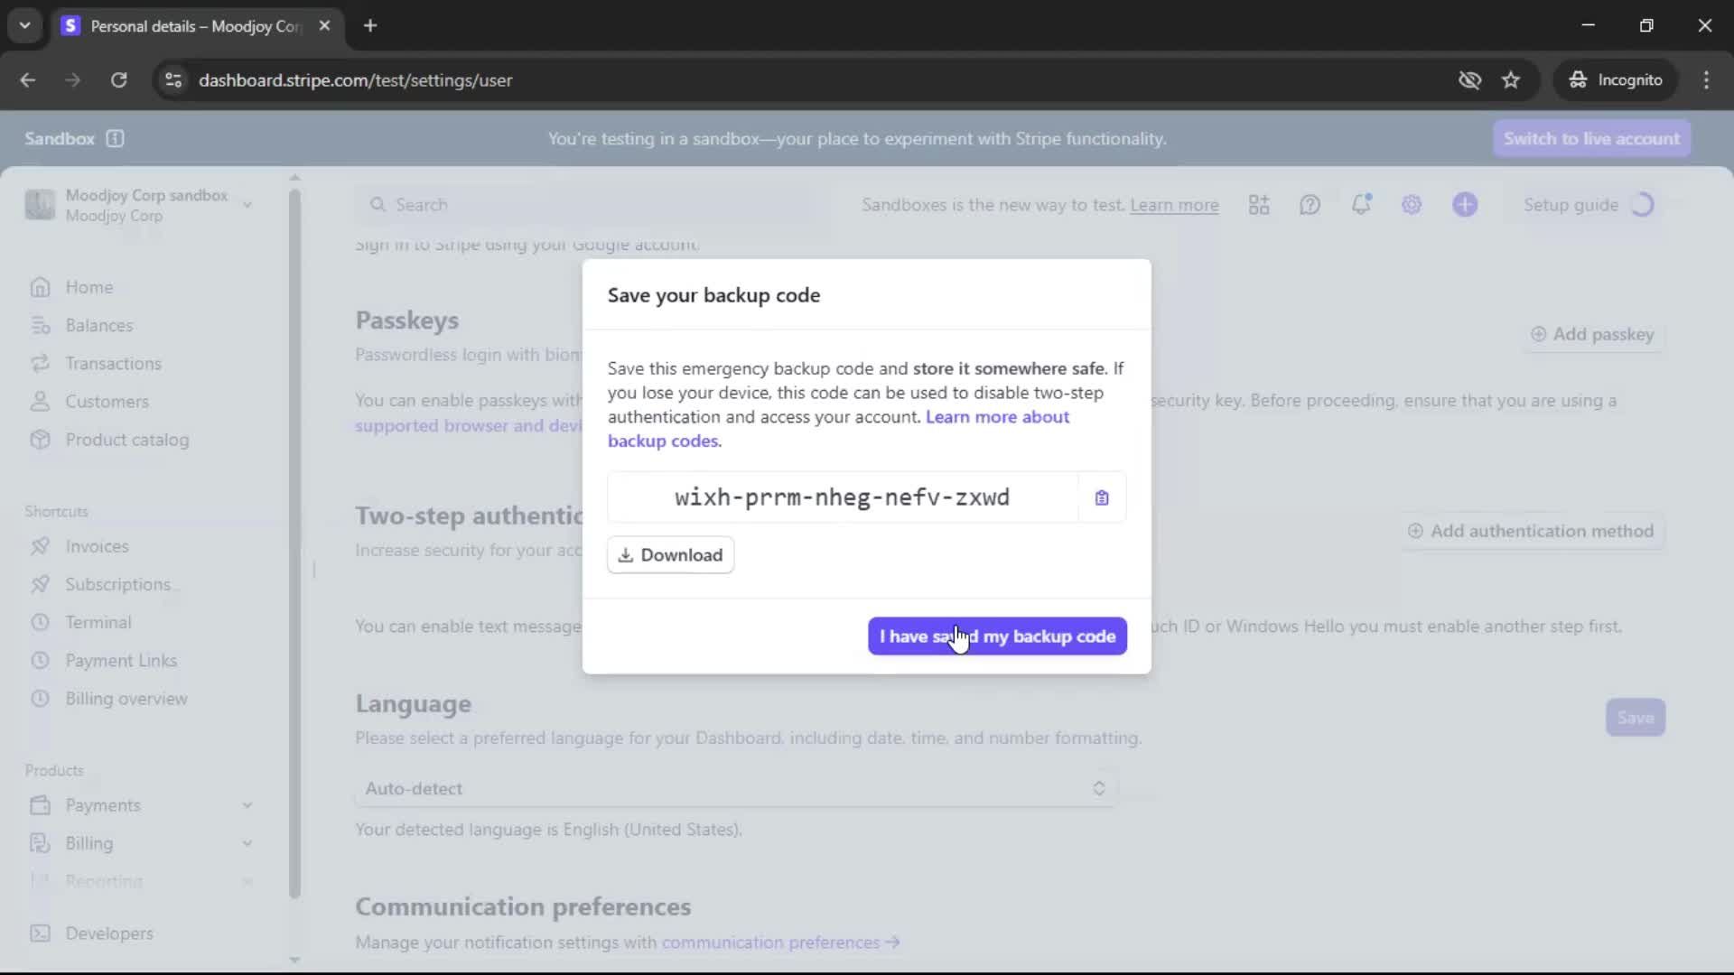Go to Transactions in the sidebar

point(113,363)
